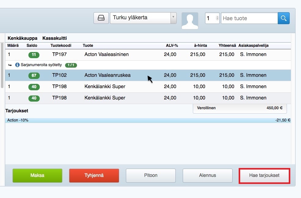301x198 pixels.
Task: Select the Acton Vaaleasininen product row
Action: click(106, 54)
